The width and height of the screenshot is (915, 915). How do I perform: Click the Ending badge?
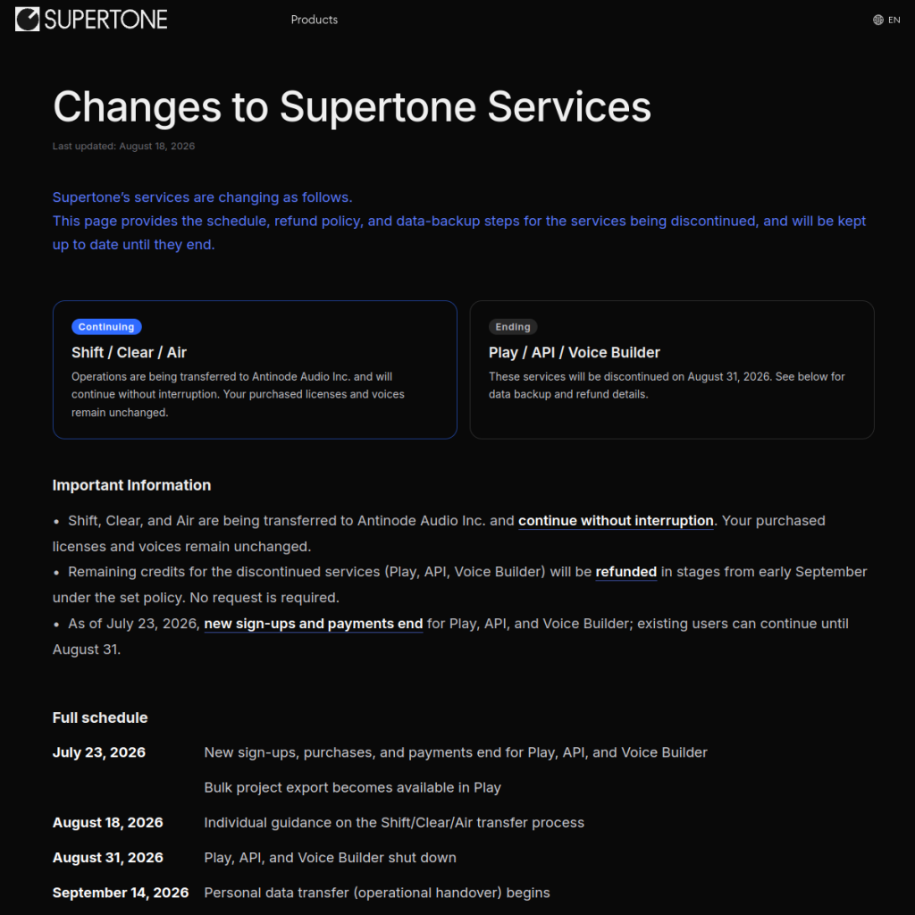click(x=512, y=327)
